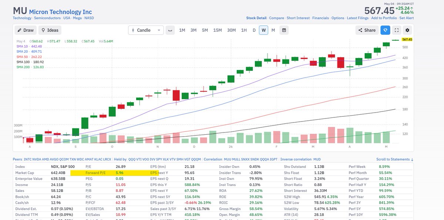444x220 pixels.
Task: Switch to the daily D timeframe
Action: pos(254,30)
